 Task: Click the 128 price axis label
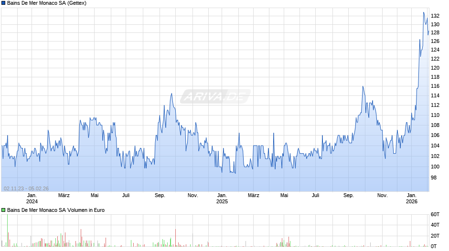435,32
